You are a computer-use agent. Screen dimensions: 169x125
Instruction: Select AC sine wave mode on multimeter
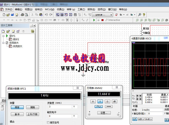(98, 107)
